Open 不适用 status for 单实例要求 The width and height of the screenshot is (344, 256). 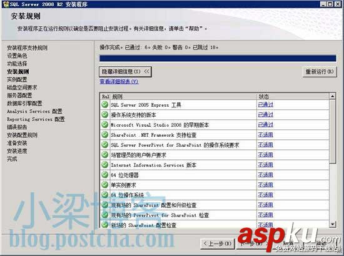coord(265,185)
